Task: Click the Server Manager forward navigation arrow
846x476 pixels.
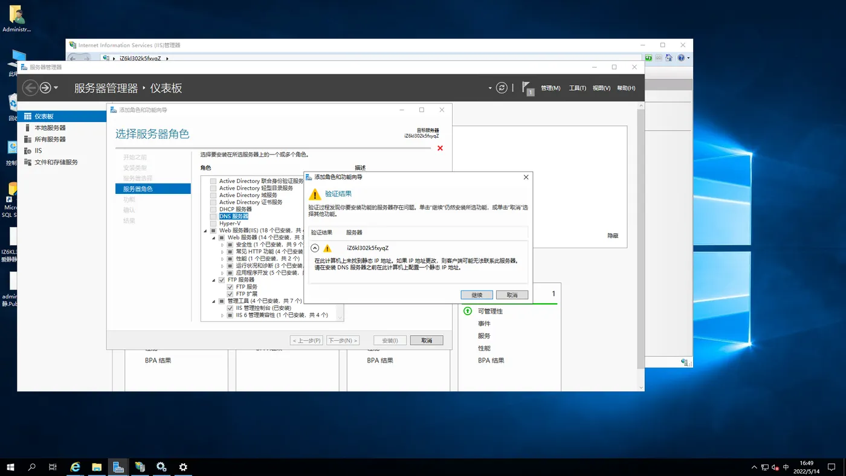Action: [45, 88]
